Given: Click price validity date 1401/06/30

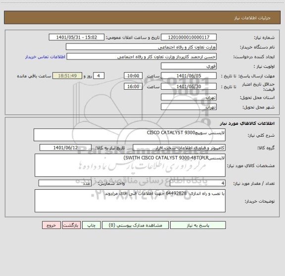Looking at the screenshot, I should [x=189, y=87].
